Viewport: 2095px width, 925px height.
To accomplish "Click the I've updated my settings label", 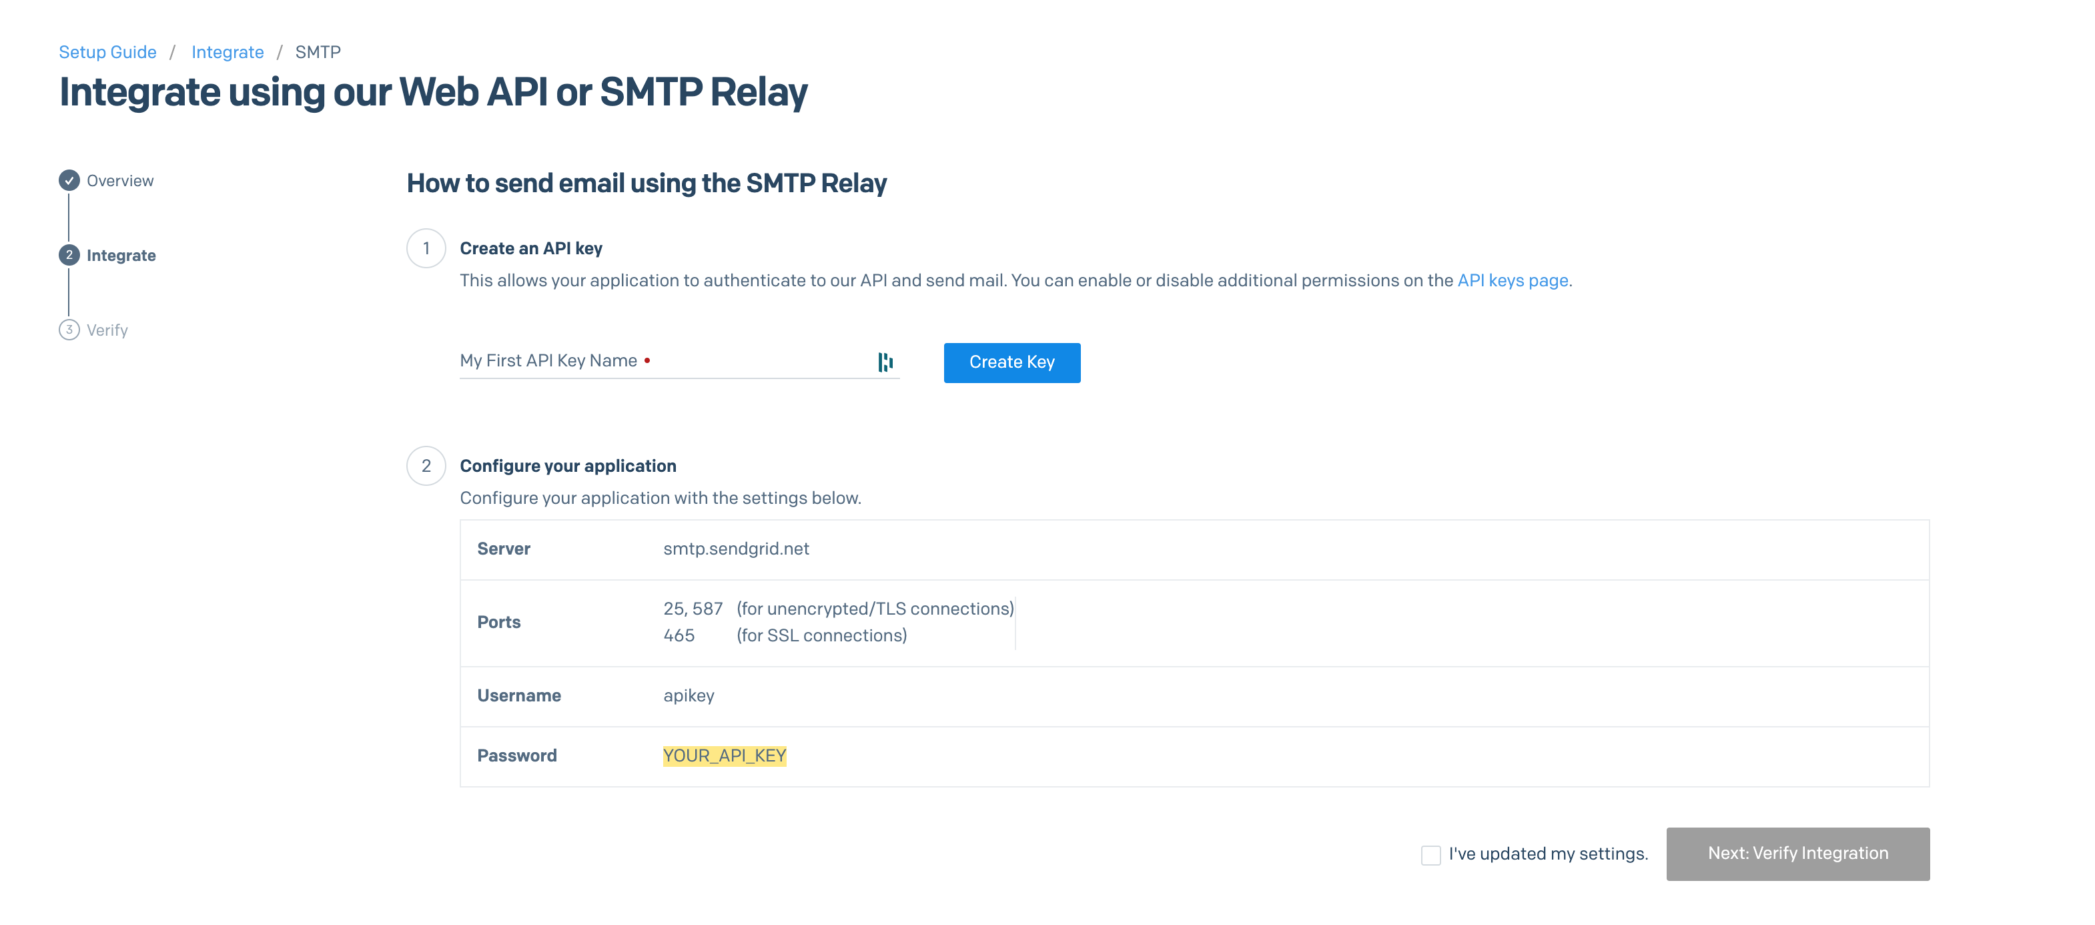I will tap(1549, 854).
